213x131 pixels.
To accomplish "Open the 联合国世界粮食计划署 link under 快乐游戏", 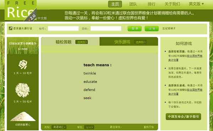I will 185,92.
